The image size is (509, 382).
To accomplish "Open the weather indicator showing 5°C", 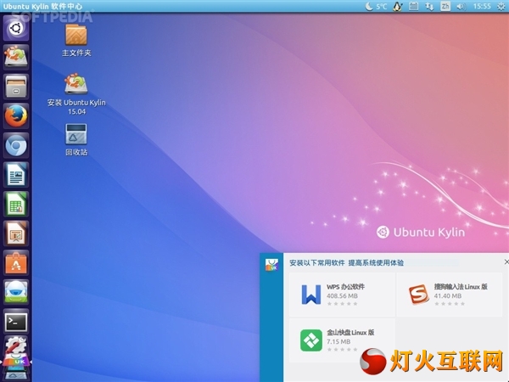I will pos(376,6).
